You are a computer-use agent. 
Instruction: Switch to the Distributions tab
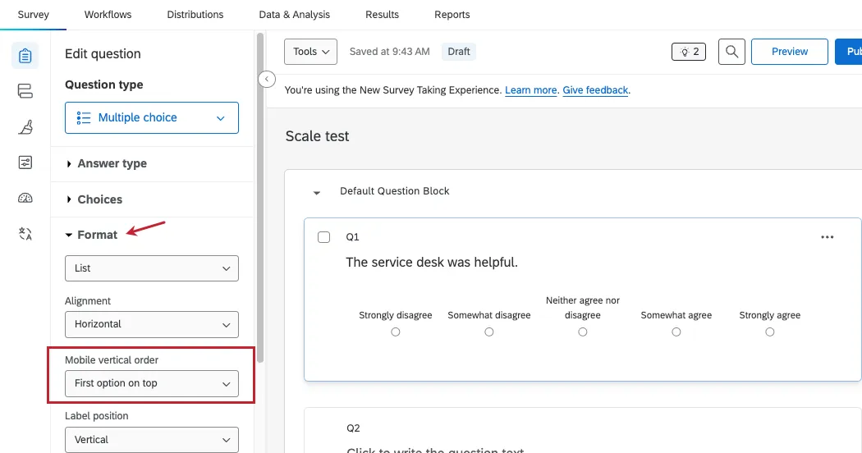(x=195, y=15)
